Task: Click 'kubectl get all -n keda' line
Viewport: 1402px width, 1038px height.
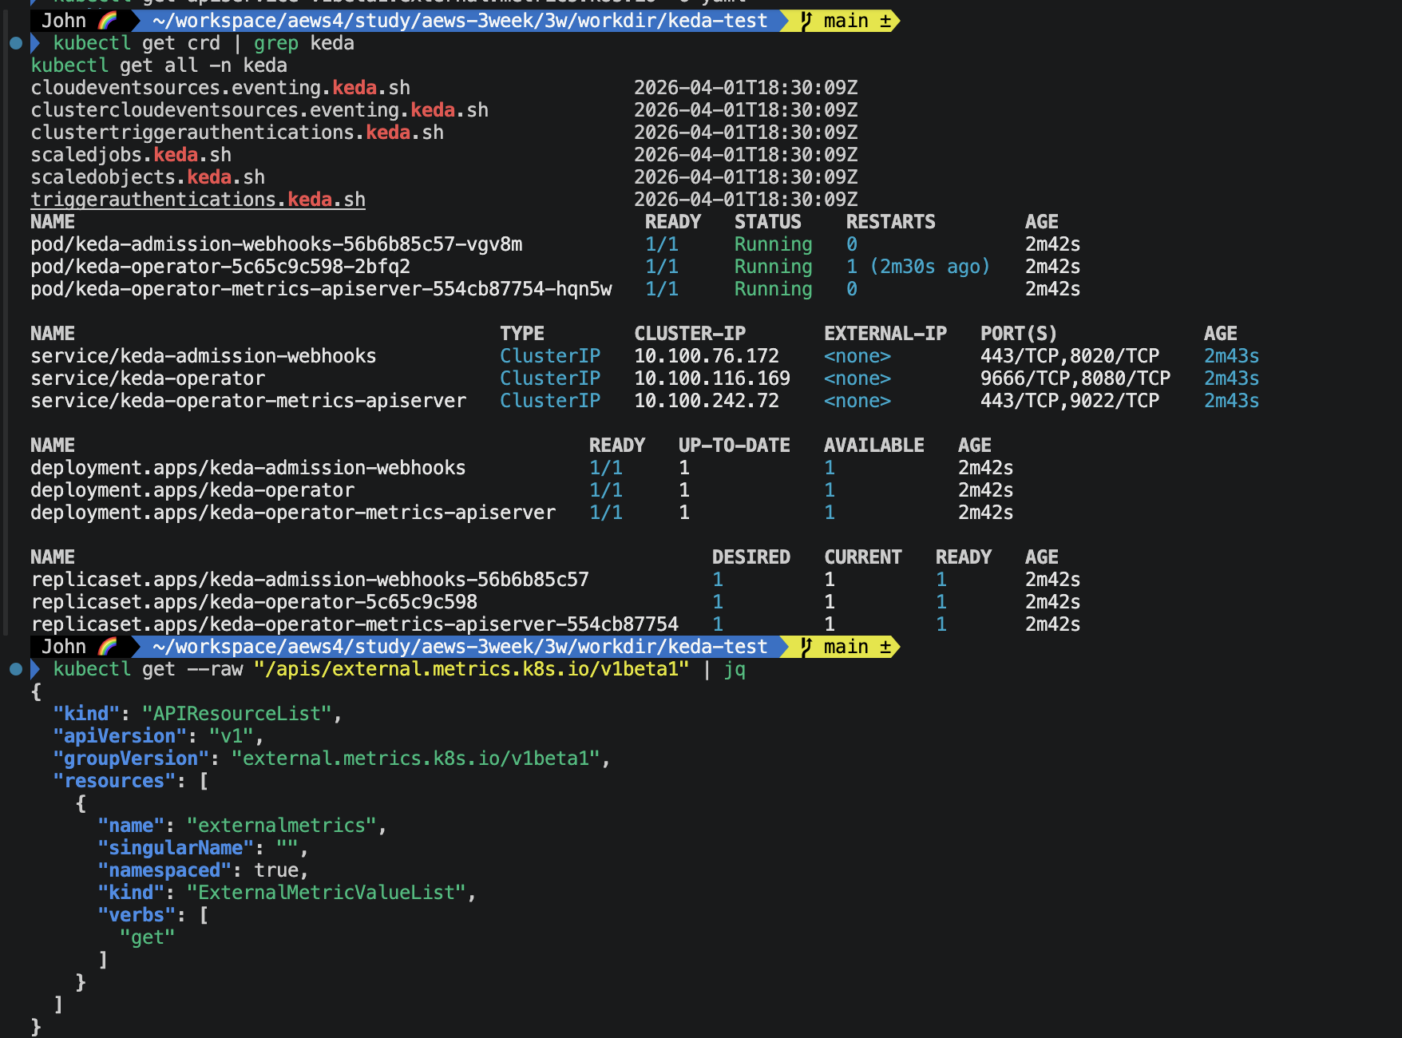Action: tap(159, 65)
